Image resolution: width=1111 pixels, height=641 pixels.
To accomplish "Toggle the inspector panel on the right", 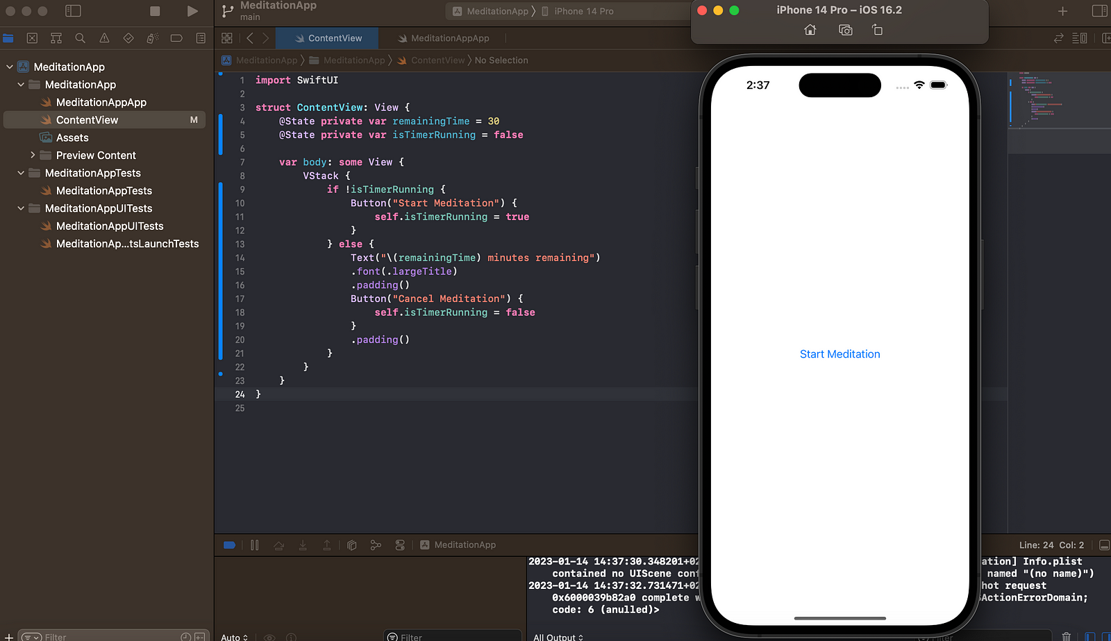I will tap(1099, 11).
